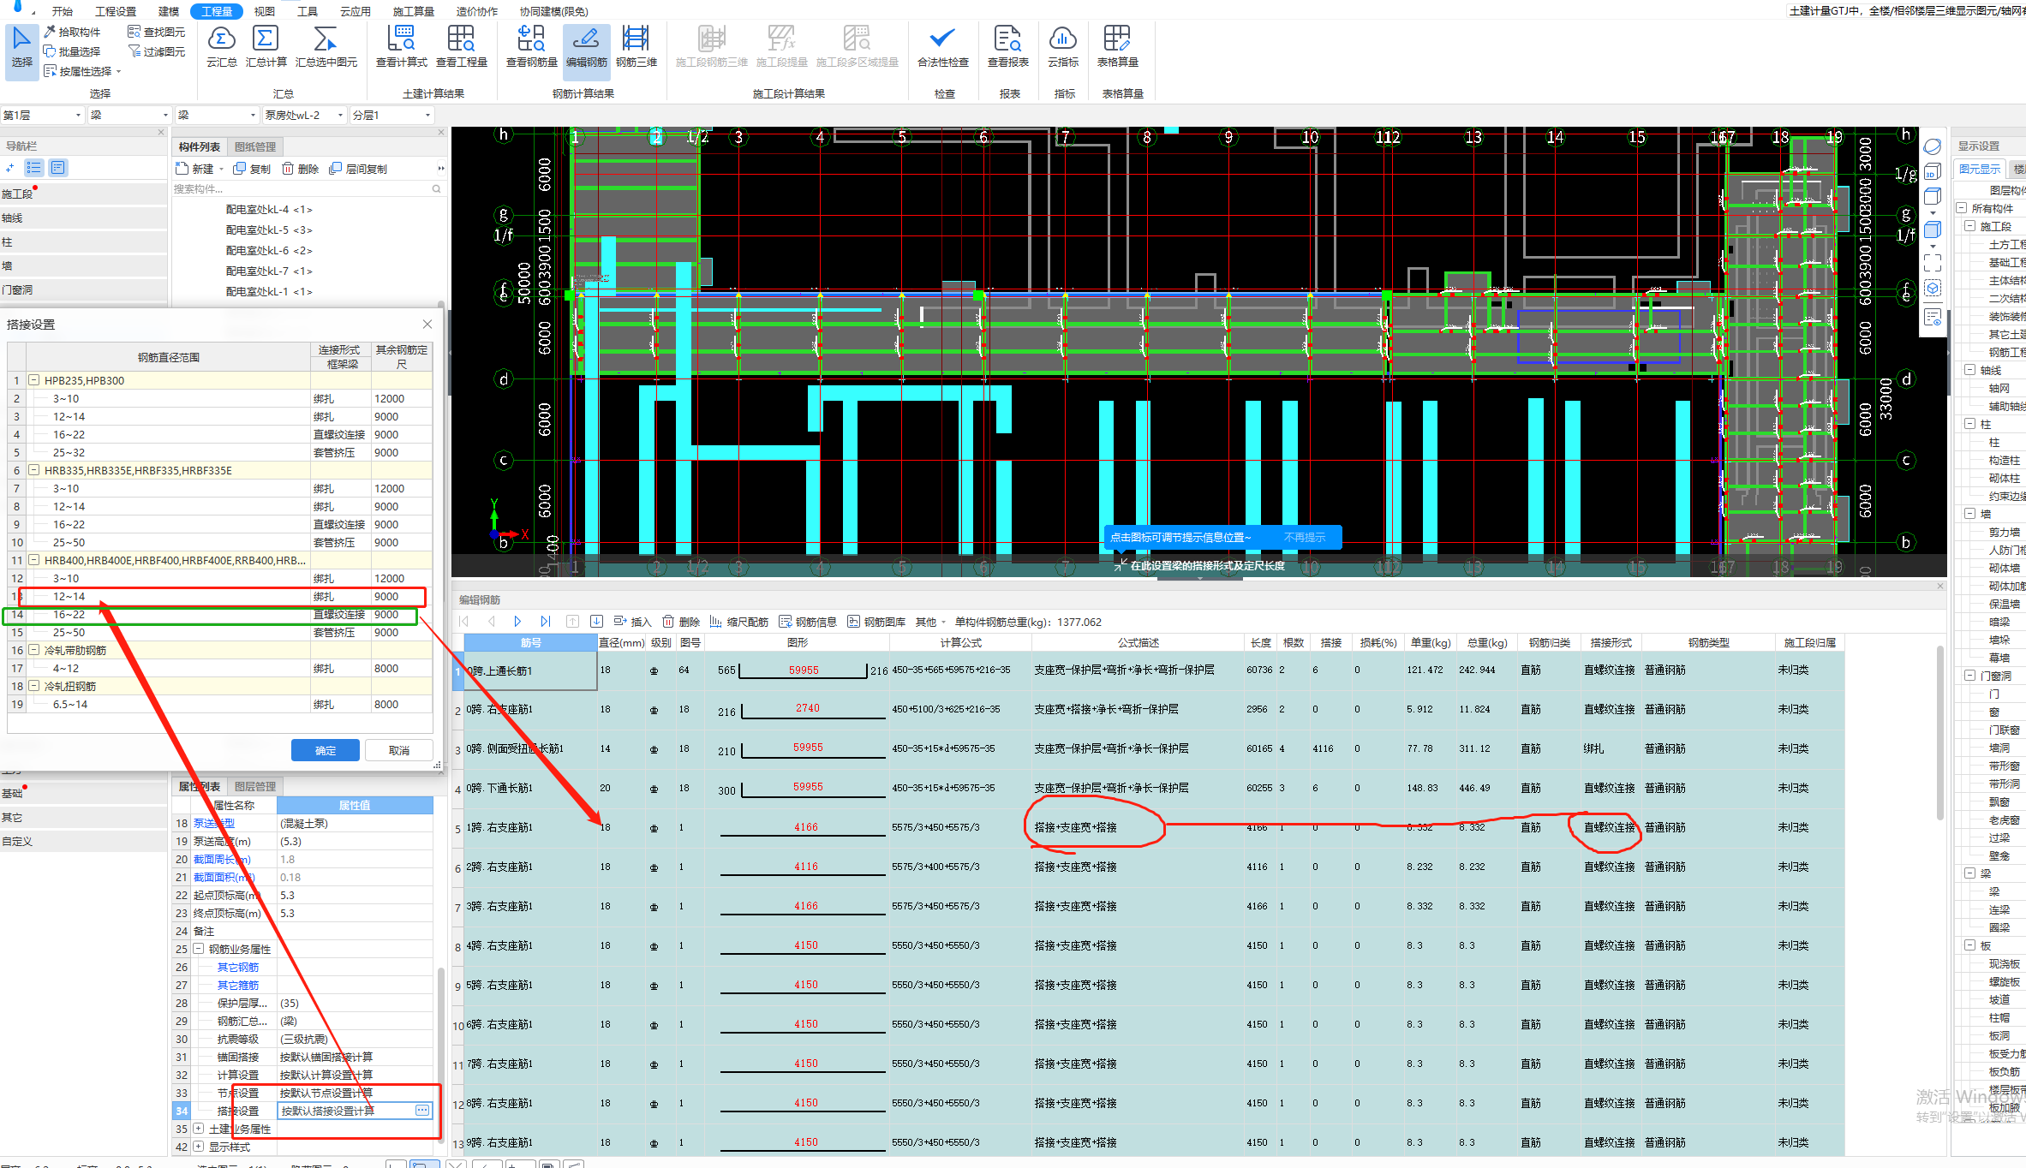Collapse the 冷轧带肋钢筋 group
Screen dimensions: 2026x1168
[x=34, y=649]
